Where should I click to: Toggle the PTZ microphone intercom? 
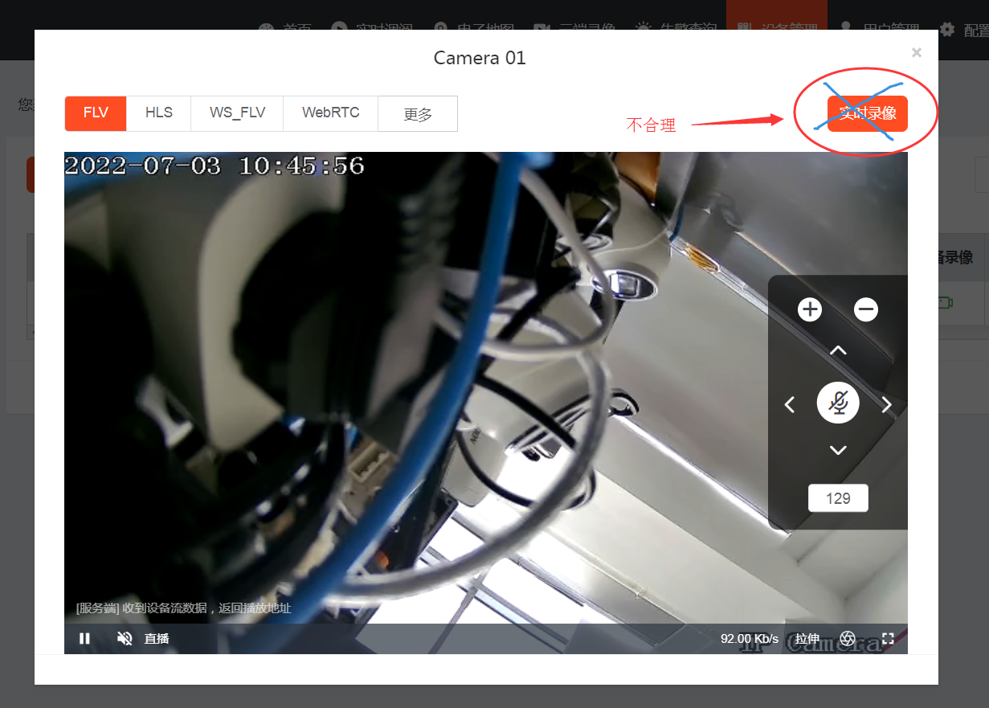pyautogui.click(x=838, y=403)
